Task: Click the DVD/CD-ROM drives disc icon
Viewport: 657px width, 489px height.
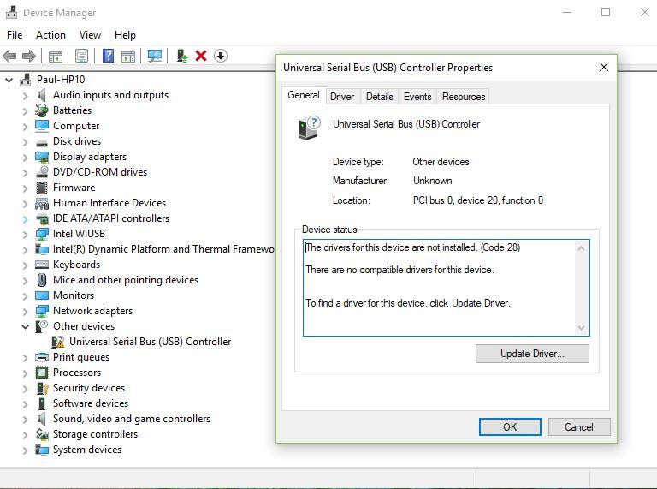Action: coord(41,172)
